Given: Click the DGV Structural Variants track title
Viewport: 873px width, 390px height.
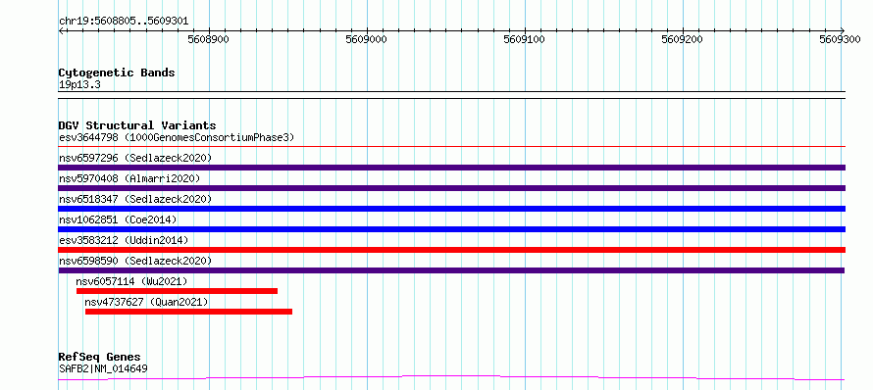Looking at the screenshot, I should 137,125.
